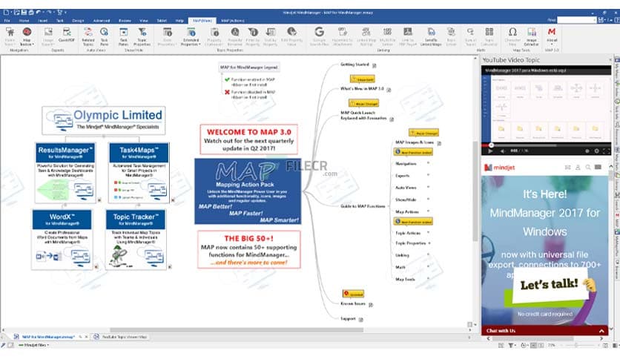Switch to the Design ribbon tab
The image size is (620, 359).
[78, 21]
